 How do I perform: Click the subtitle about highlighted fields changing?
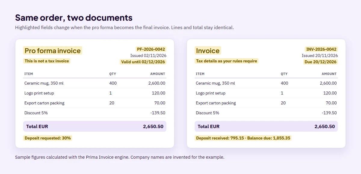(x=124, y=28)
